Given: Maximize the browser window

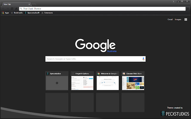Looking at the screenshot, I should pyautogui.click(x=182, y=1).
